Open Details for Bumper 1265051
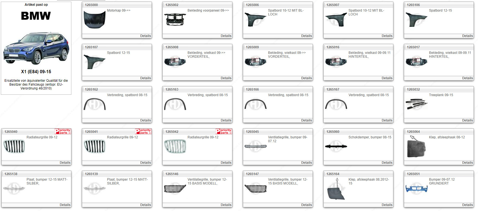The height and width of the screenshot is (211, 478). point(467,205)
